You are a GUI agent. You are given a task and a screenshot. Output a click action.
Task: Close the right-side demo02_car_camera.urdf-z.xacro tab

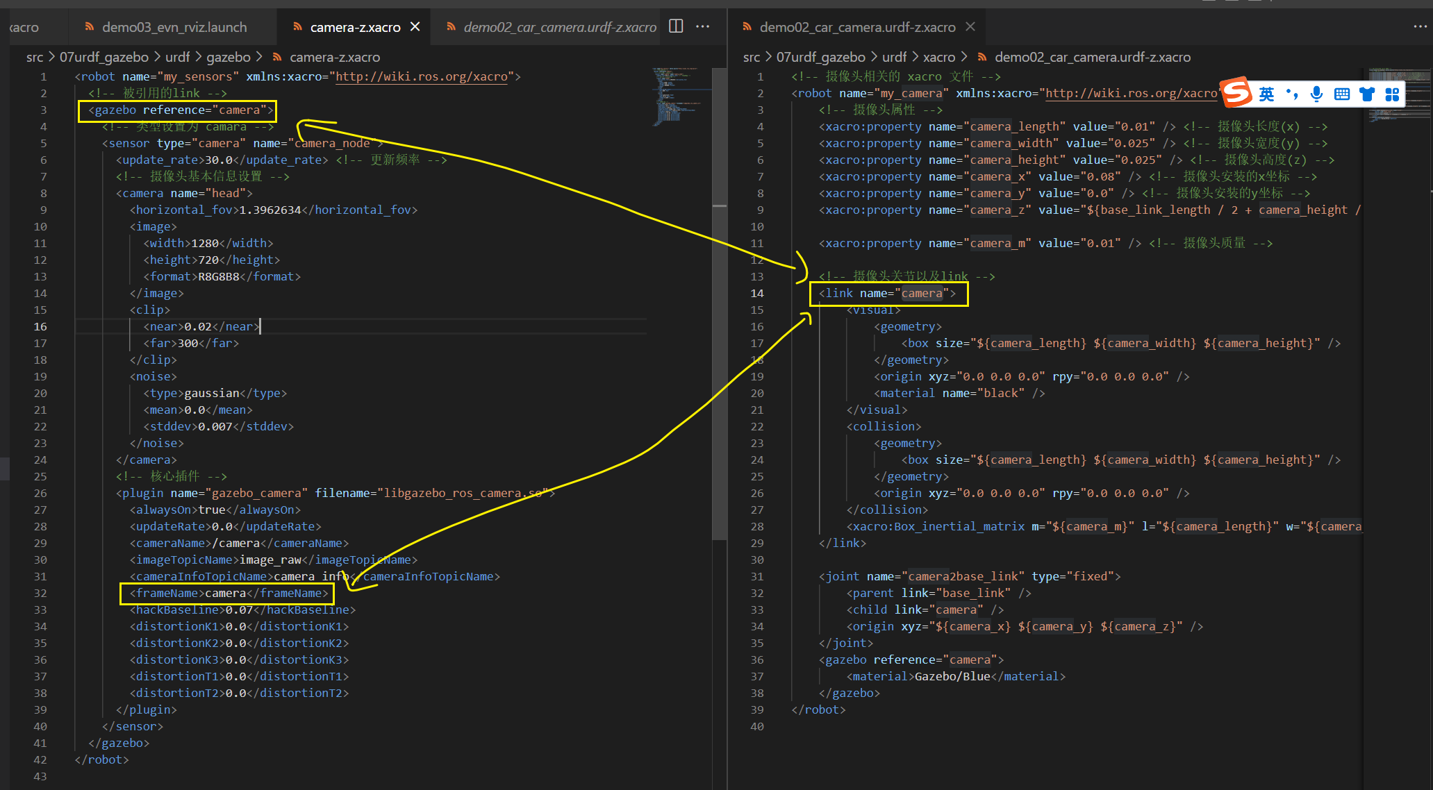(x=970, y=26)
